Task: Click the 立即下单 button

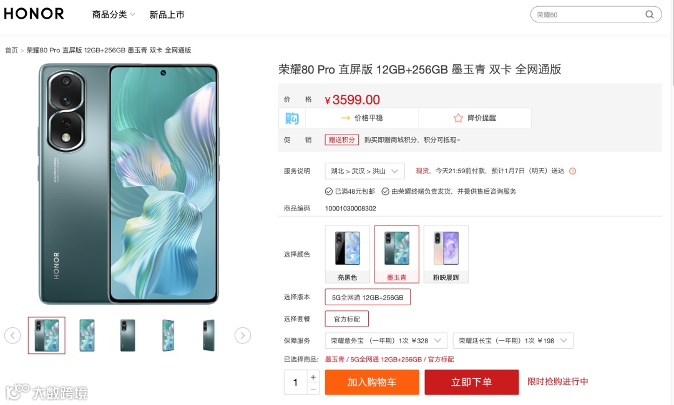Action: (472, 383)
